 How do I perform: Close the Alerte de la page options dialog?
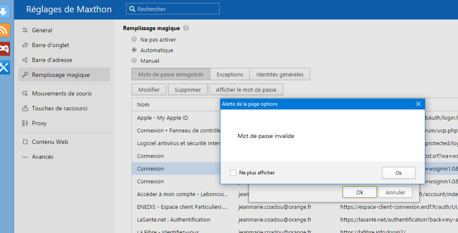pyautogui.click(x=418, y=104)
